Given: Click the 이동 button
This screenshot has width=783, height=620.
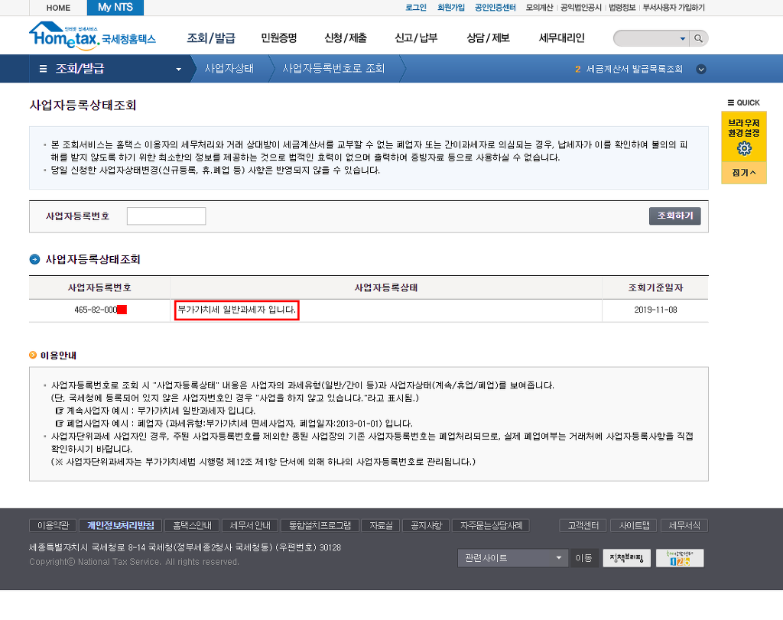Looking at the screenshot, I should (x=583, y=558).
